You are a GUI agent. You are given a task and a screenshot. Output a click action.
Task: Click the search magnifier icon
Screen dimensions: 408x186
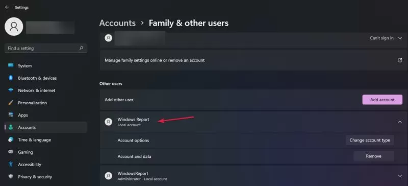82,48
